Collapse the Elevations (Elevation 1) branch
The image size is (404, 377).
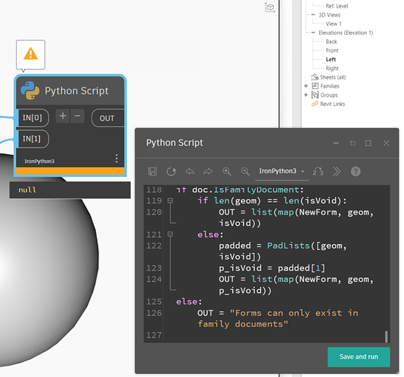(x=312, y=32)
